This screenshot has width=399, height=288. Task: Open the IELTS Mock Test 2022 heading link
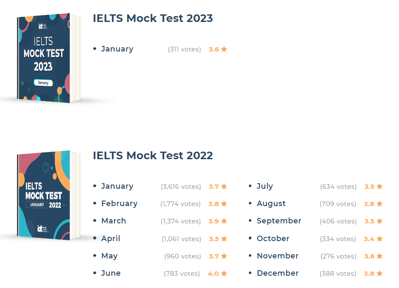click(x=153, y=155)
